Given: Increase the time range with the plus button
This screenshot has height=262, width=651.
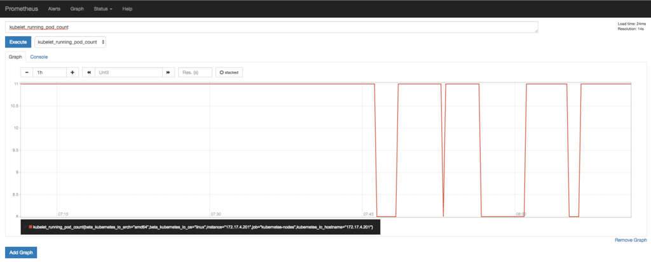Looking at the screenshot, I should (x=72, y=72).
